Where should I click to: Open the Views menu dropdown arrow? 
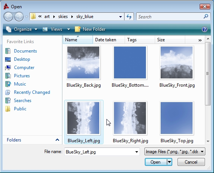pyautogui.click(x=68, y=29)
